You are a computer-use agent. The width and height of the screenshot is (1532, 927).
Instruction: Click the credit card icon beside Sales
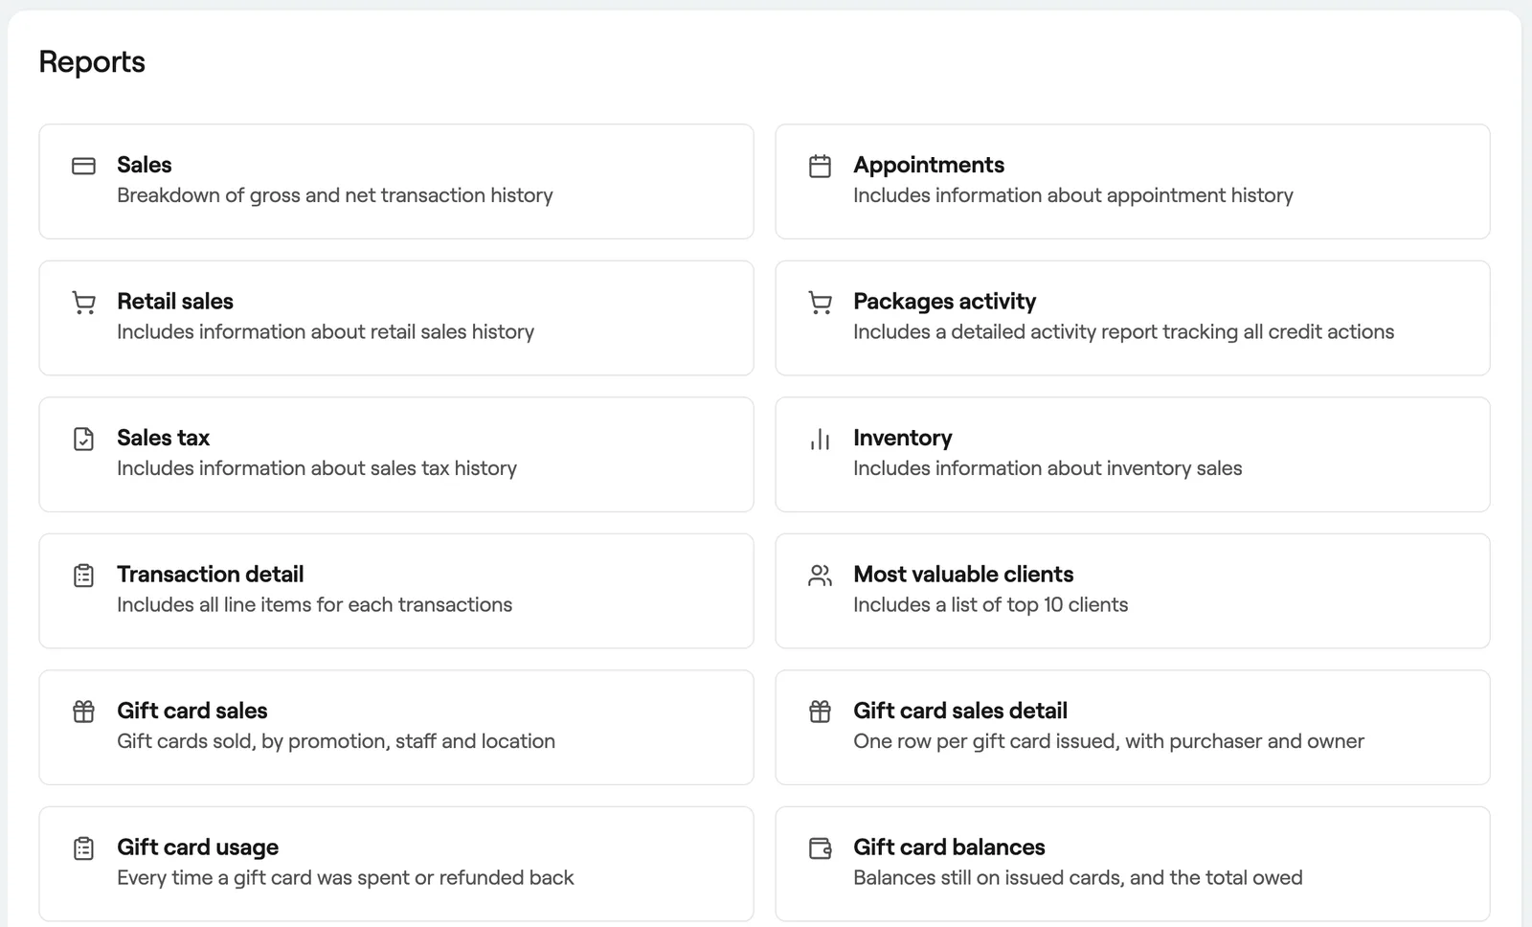[x=83, y=166]
